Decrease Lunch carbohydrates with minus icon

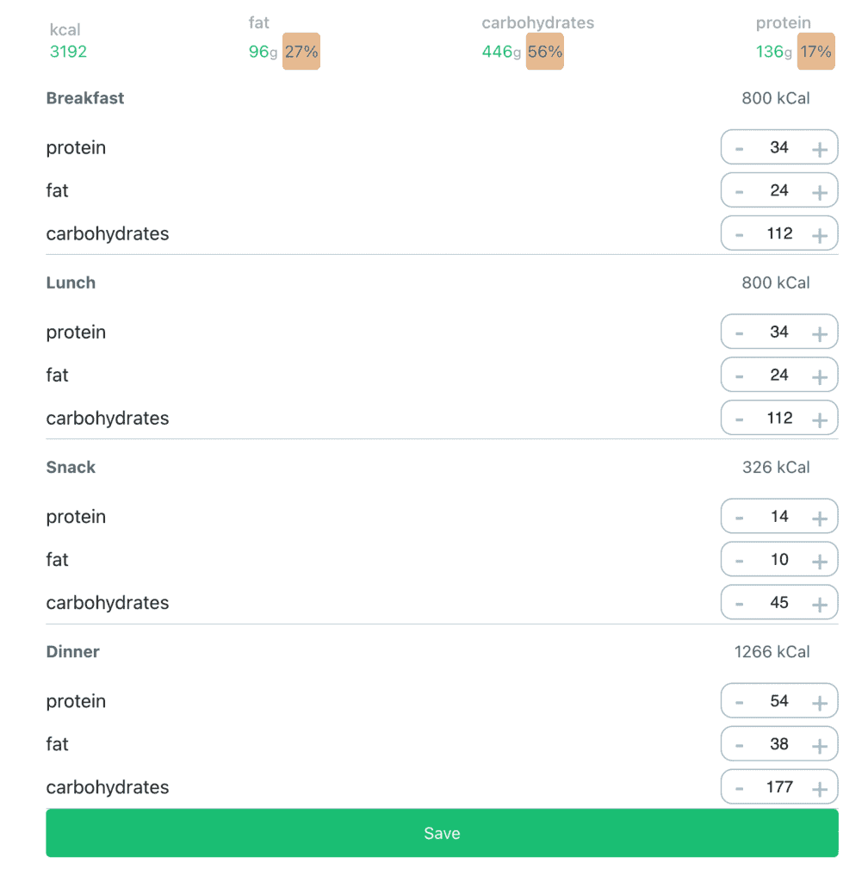(739, 420)
